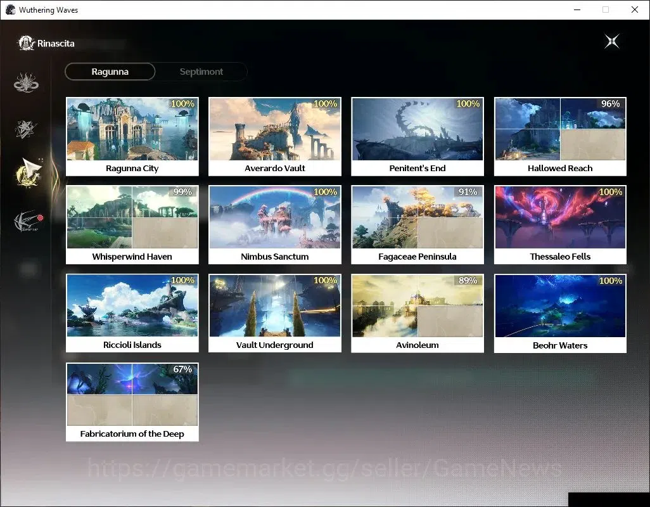The height and width of the screenshot is (507, 650).
Task: Click the 67% progress on Fabricatorium
Action: point(182,369)
